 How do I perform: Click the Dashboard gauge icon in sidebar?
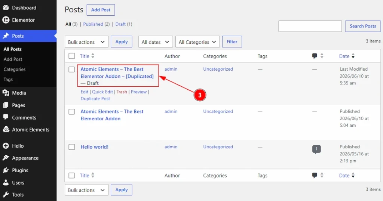pyautogui.click(x=6, y=7)
